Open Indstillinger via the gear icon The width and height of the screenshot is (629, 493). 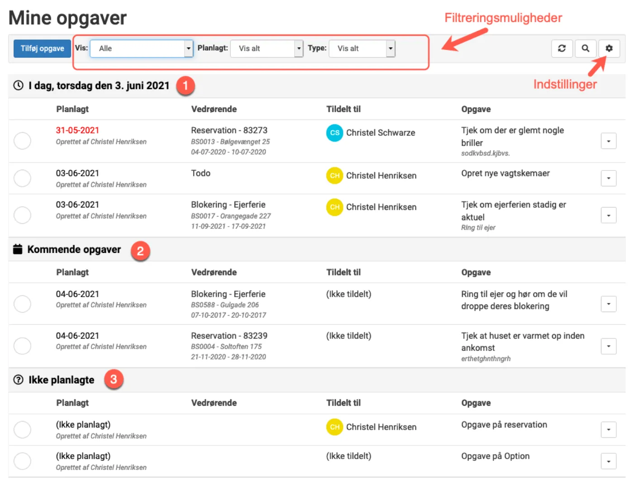tap(610, 48)
